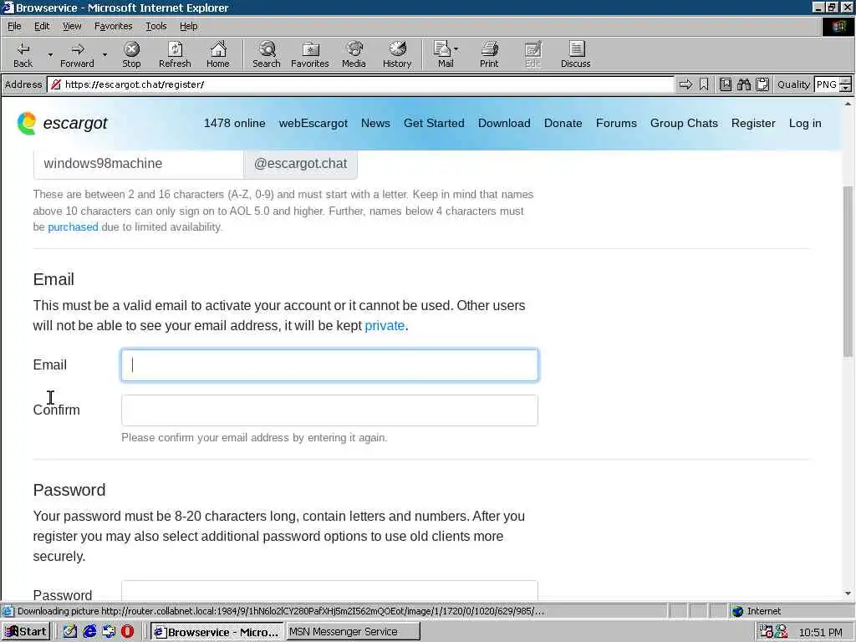
Task: Click the clipboard icon next to Quality
Action: pyautogui.click(x=762, y=84)
